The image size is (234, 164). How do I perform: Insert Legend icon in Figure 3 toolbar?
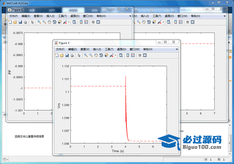click(x=133, y=55)
